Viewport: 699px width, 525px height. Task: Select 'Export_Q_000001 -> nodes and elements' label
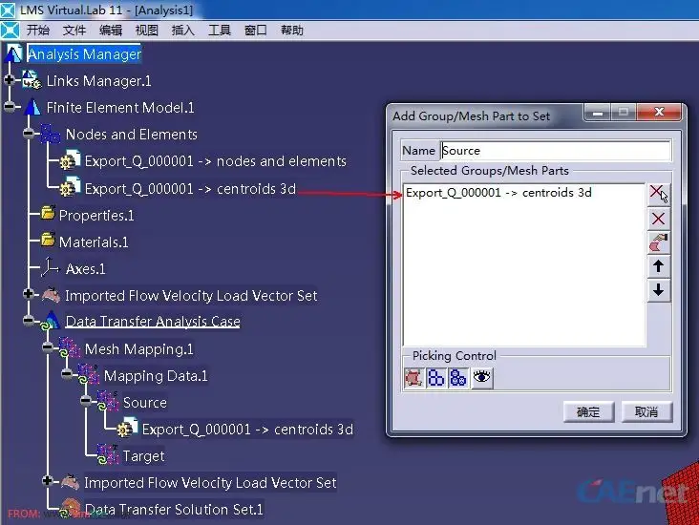click(x=215, y=161)
